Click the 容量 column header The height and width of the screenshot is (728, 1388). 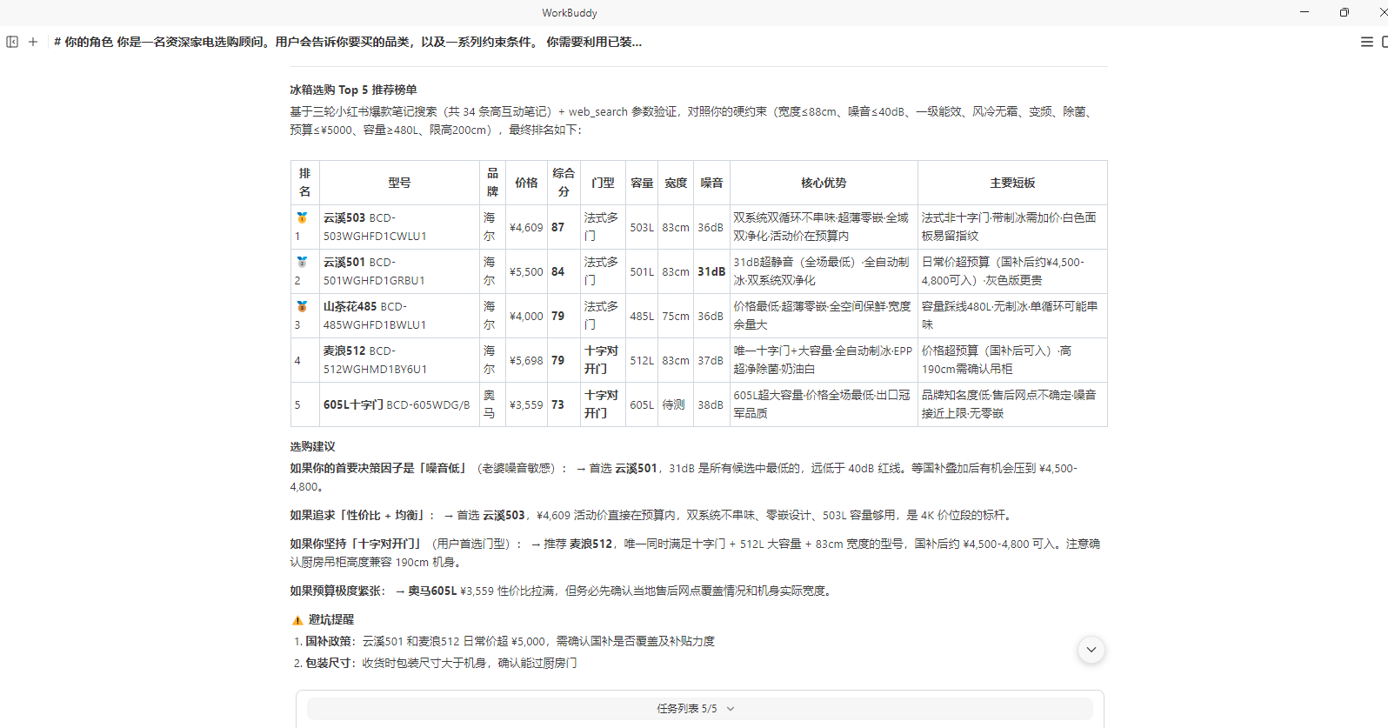(642, 183)
